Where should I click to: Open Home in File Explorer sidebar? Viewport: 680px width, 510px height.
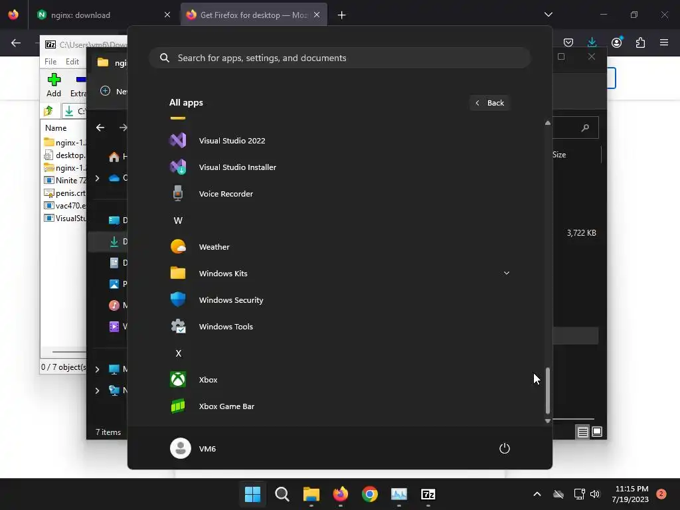(117, 157)
